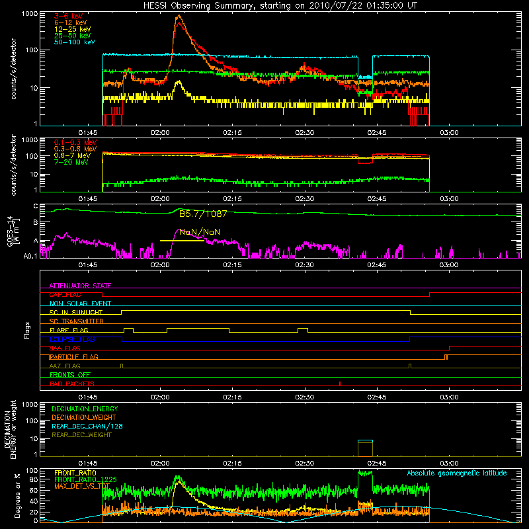529x529 pixels.
Task: Click the Flags axis label
Action: click(x=26, y=330)
